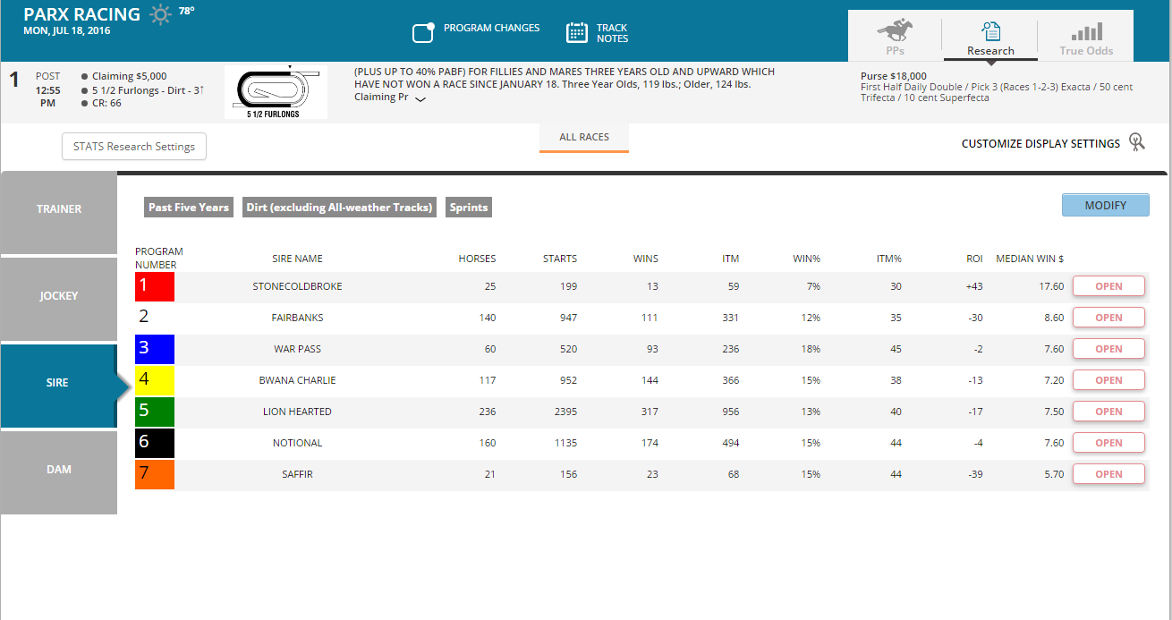Click sire name SAFFIR

(x=297, y=474)
